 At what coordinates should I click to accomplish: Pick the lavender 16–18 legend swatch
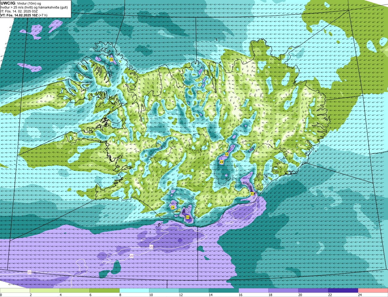(x=254, y=290)
